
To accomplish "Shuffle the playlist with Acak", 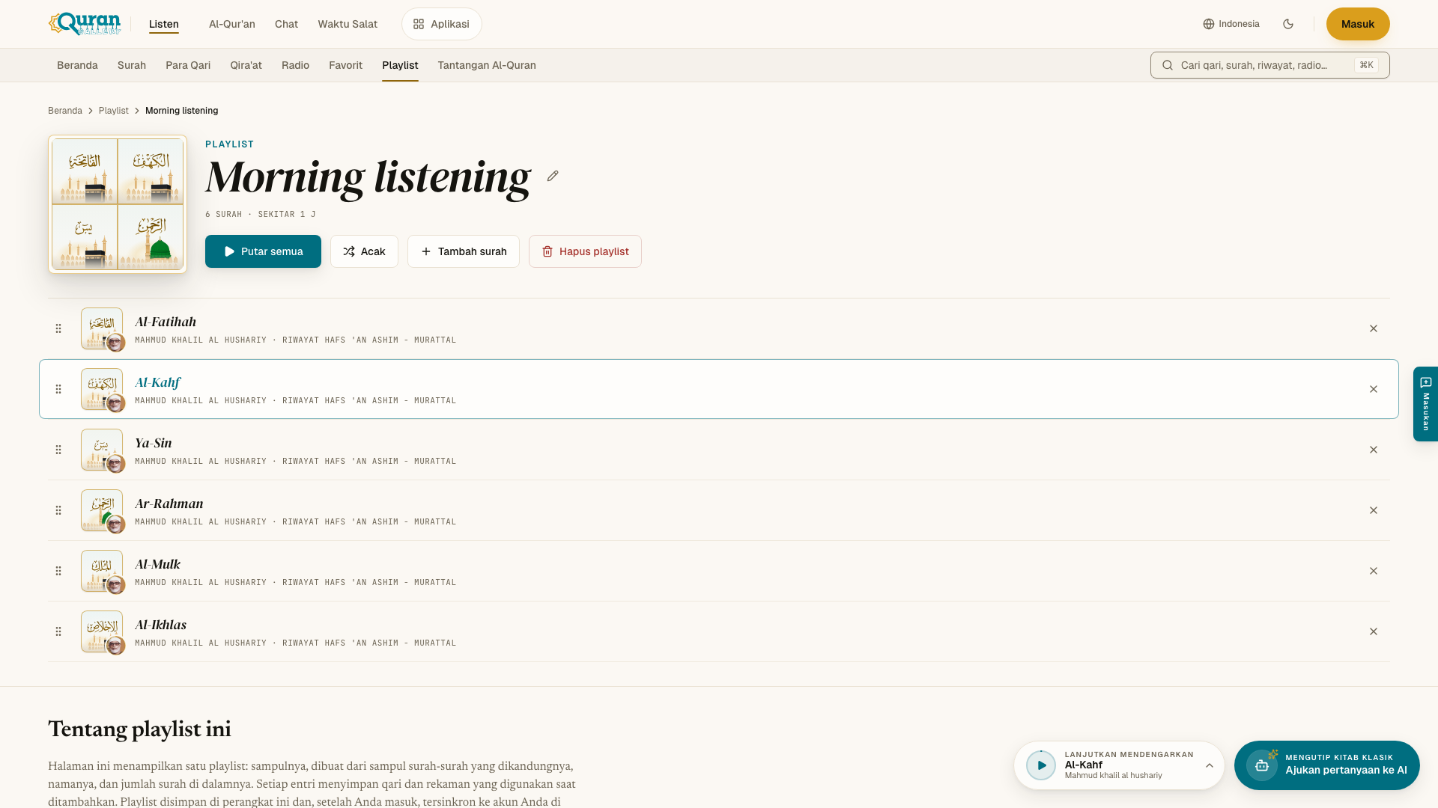I will (364, 251).
